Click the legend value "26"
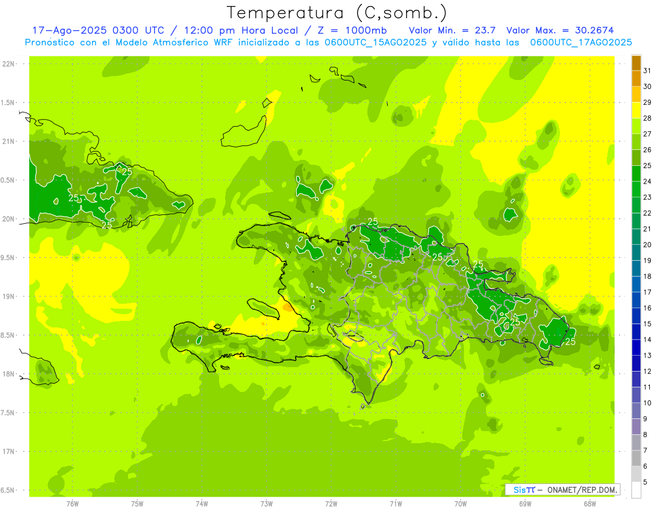This screenshot has height=511, width=662. pos(648,149)
